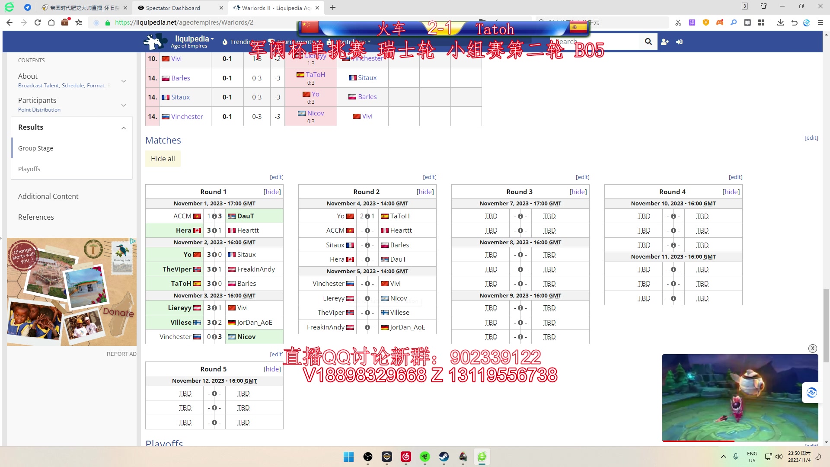This screenshot has width=830, height=467.
Task: Click the Steam taskbar icon
Action: point(444,456)
